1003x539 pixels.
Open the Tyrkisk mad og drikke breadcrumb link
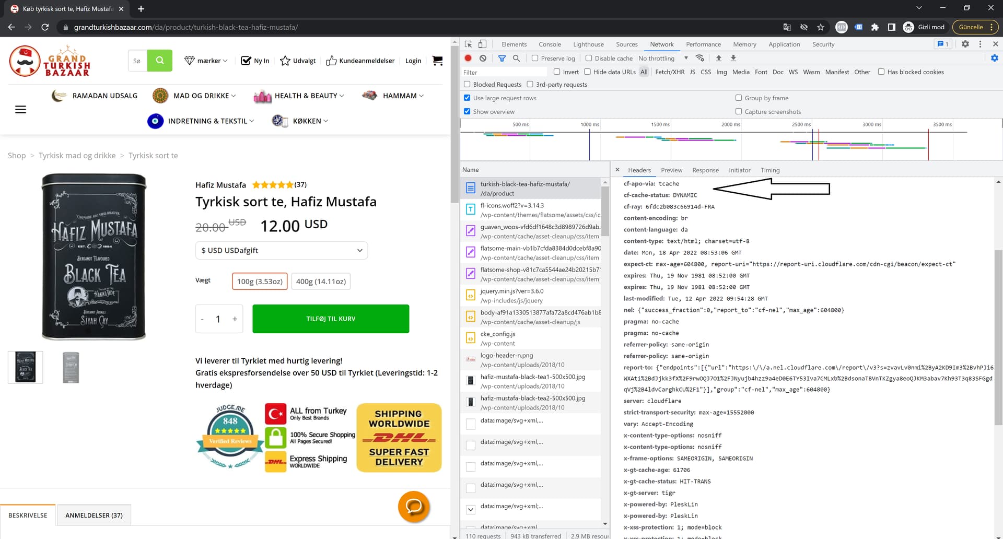pyautogui.click(x=77, y=155)
